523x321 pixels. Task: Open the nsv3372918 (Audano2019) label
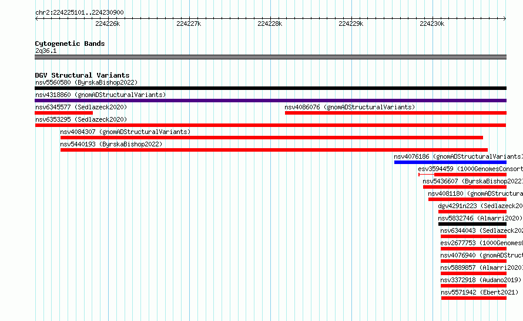(x=481, y=280)
